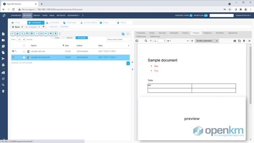Switch to the Trash tab
Viewport: 254px width, 143px height.
pos(122,23)
